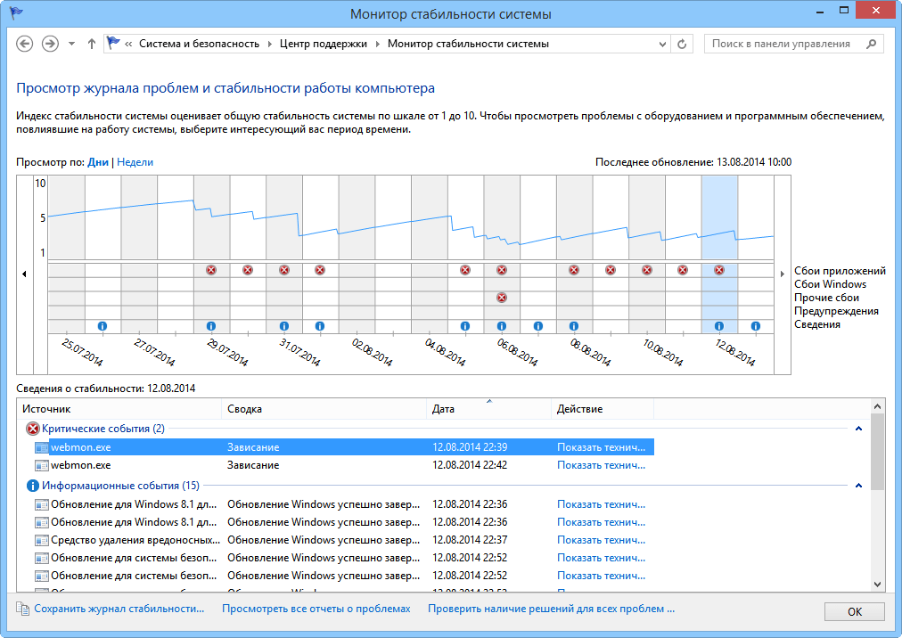Click the application crash icon above 29.07.2014
Screen dimensions: 902x638
(211, 270)
